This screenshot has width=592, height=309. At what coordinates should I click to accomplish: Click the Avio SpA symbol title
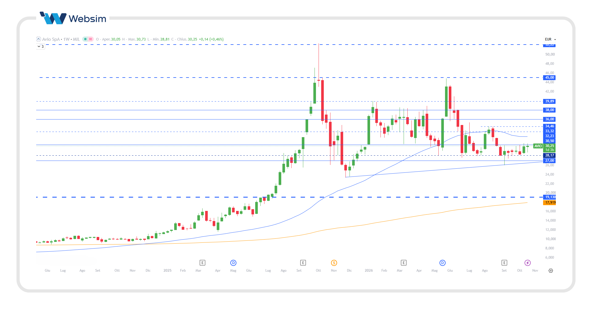(51, 39)
